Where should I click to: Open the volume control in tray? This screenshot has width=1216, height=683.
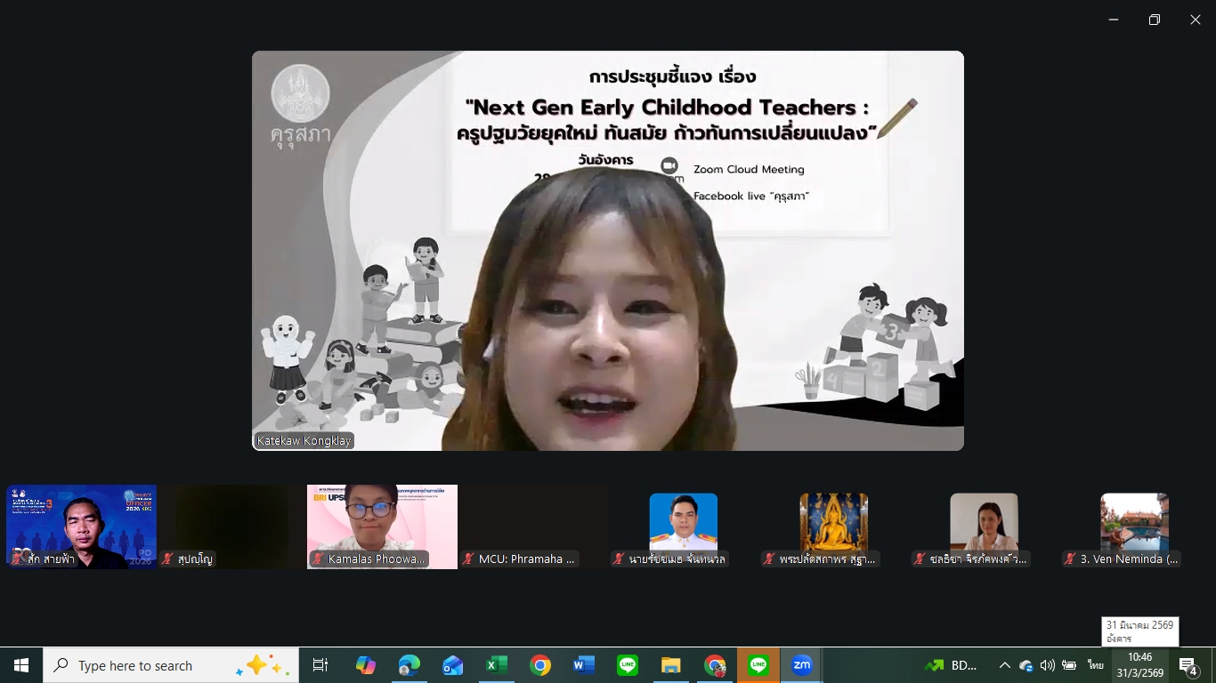[1047, 665]
